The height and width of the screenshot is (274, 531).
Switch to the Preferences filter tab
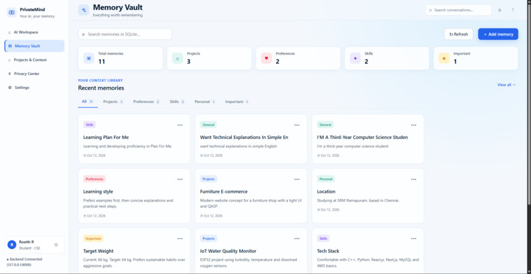click(146, 101)
